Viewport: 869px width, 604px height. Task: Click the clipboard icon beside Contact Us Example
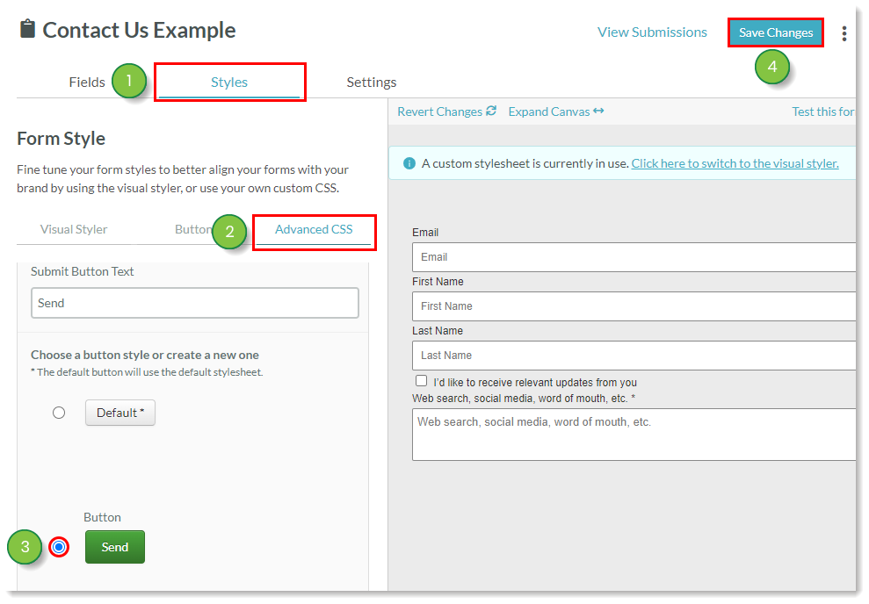[x=27, y=29]
